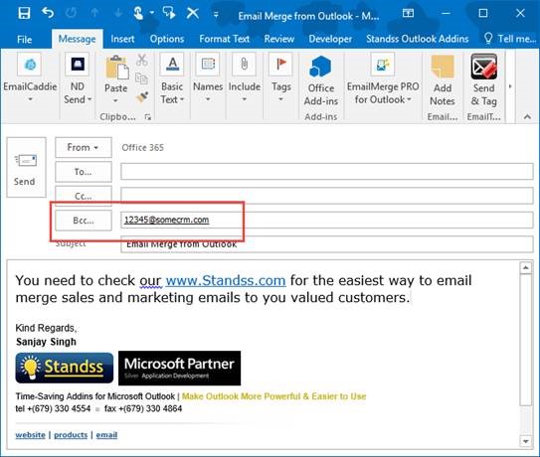This screenshot has height=457, width=540.
Task: Click the Undo arrow in title bar
Action: (48, 13)
